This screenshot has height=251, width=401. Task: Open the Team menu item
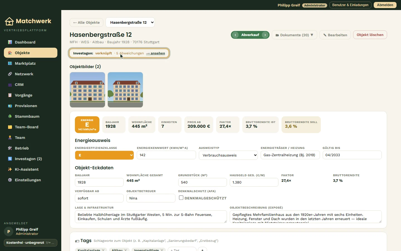point(31,137)
